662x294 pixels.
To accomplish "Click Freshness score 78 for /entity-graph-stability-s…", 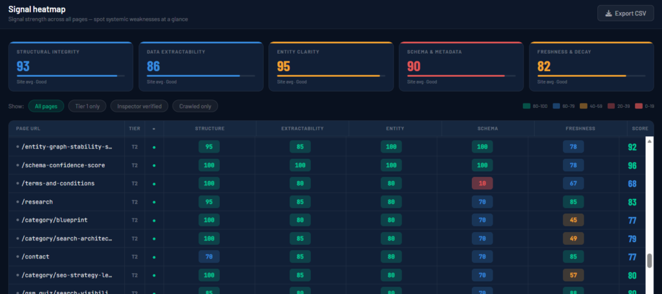I will (x=573, y=147).
